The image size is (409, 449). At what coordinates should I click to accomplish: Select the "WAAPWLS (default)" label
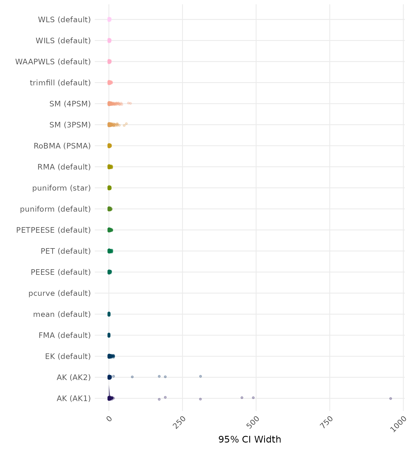click(53, 62)
